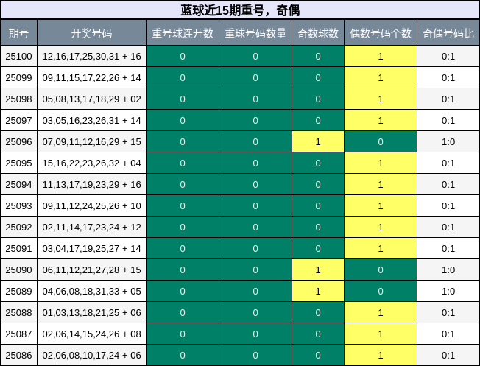Click 偶数号码个数 cell in row 25092

(381, 228)
